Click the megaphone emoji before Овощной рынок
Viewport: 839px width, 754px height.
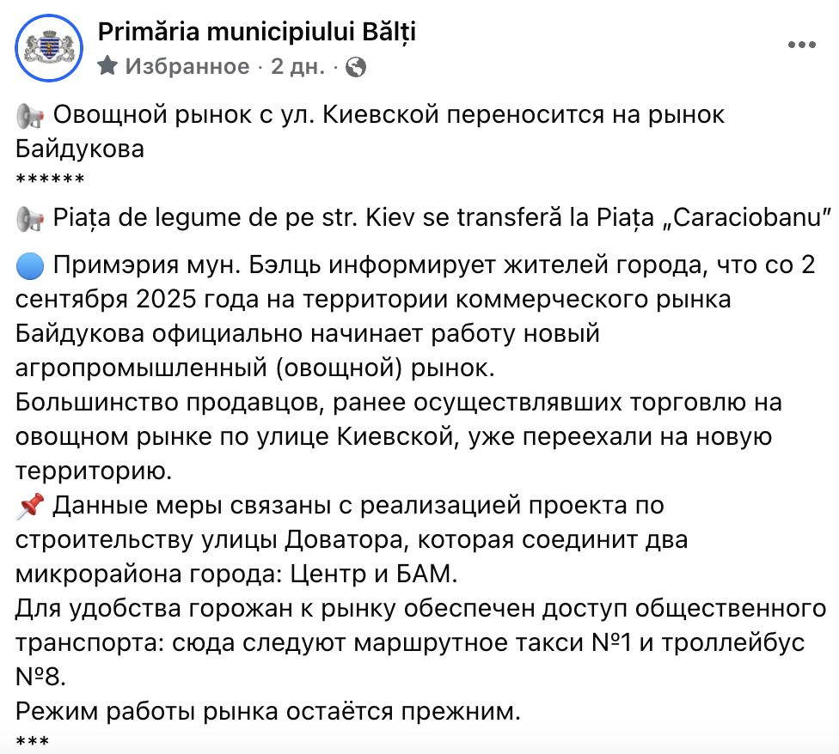point(30,115)
